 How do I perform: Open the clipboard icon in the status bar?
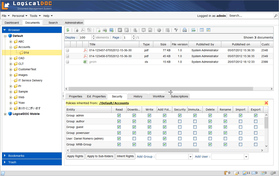coord(227,173)
